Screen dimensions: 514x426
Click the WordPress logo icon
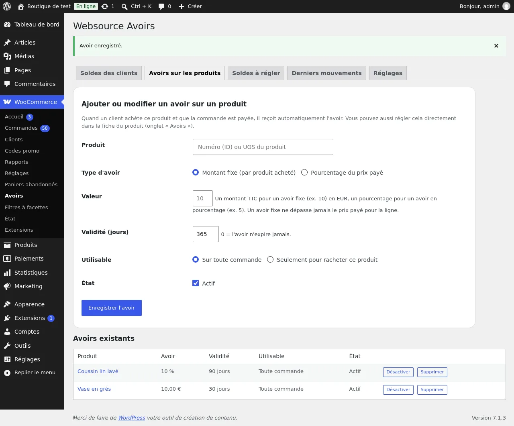(x=7, y=6)
